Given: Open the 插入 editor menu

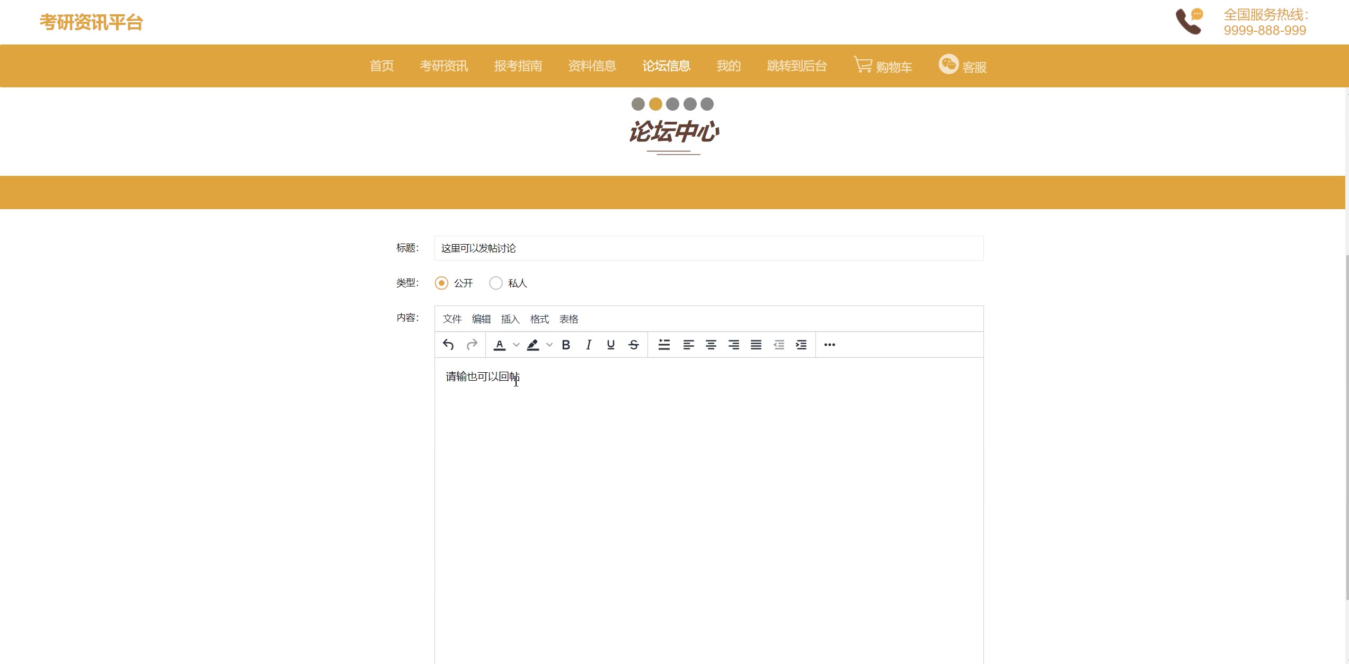Looking at the screenshot, I should point(510,319).
